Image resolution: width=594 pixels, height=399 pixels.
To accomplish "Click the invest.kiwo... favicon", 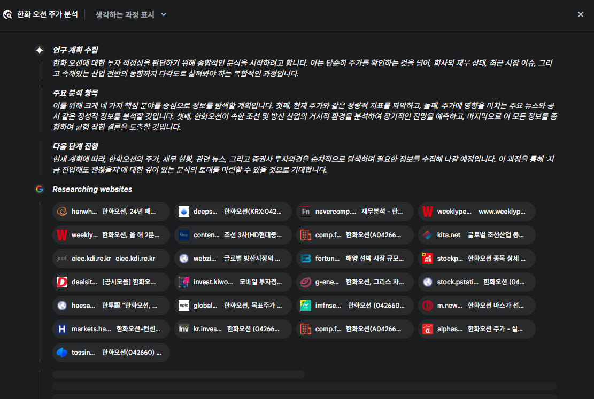I will pos(184,281).
